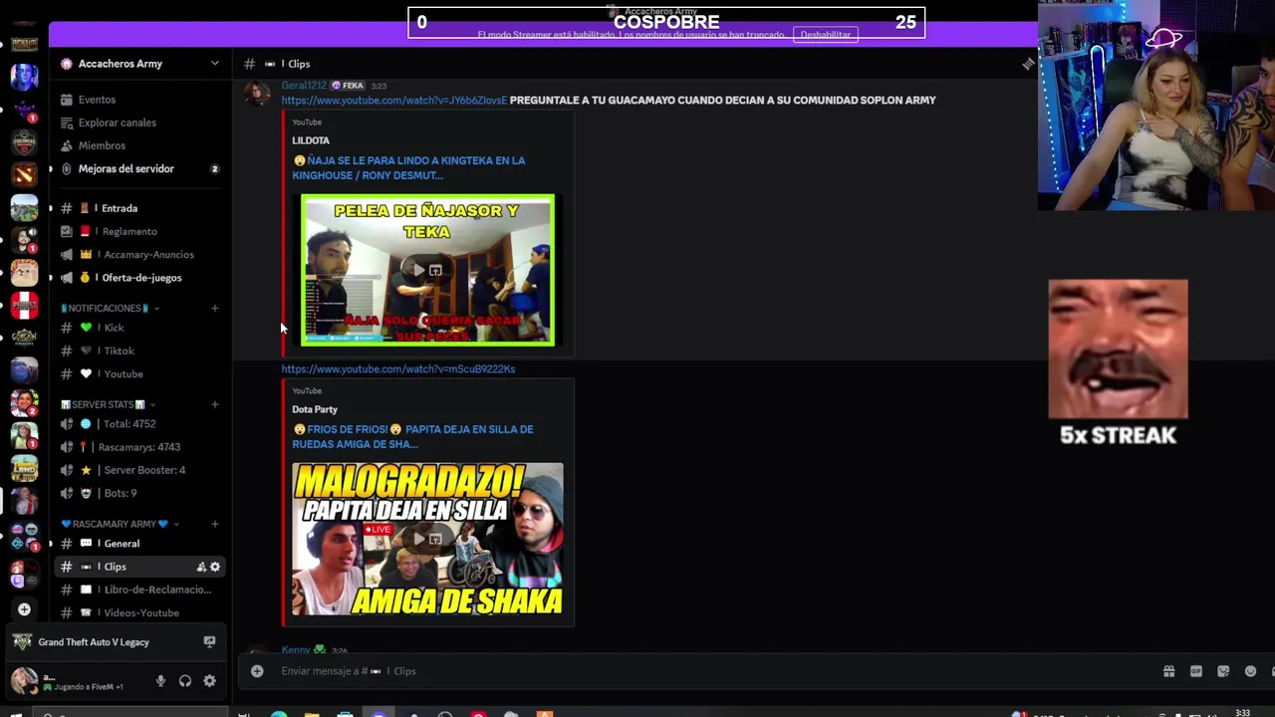Select the Rascamarys: 4743 voice channel

(138, 447)
